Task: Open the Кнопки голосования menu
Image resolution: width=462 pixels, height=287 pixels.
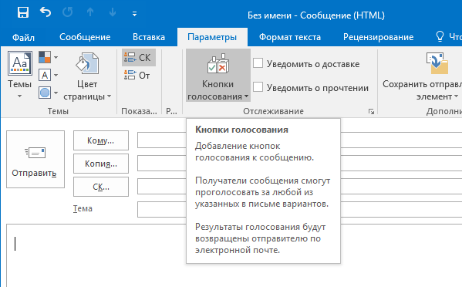Action: (x=218, y=76)
